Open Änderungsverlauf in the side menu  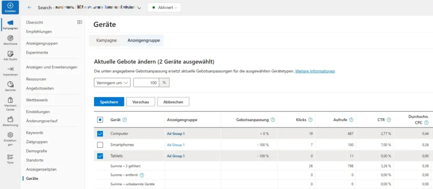coord(42,121)
